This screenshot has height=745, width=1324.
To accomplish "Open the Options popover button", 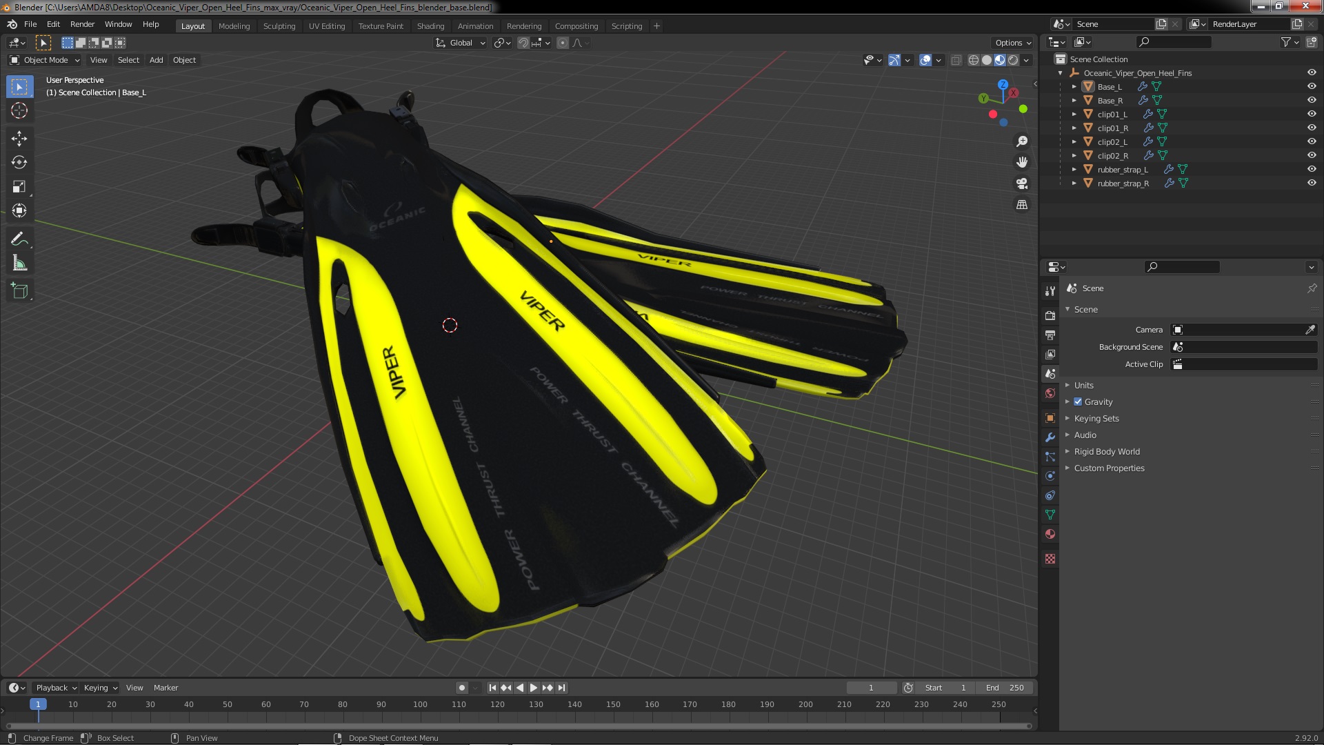I will click(1012, 43).
